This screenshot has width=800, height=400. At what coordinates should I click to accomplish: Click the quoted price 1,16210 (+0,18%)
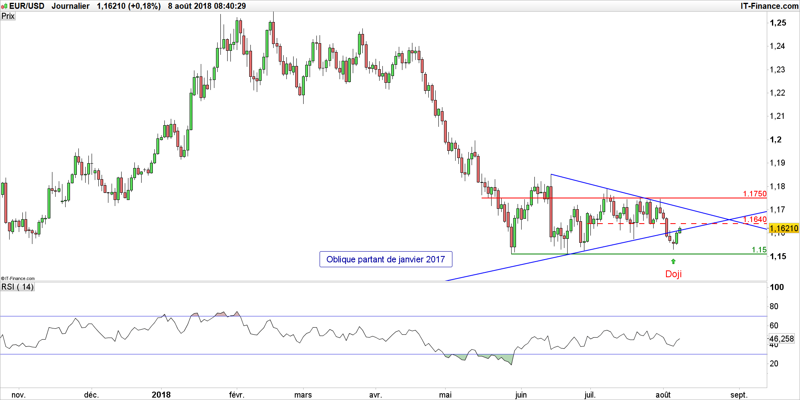tap(129, 6)
